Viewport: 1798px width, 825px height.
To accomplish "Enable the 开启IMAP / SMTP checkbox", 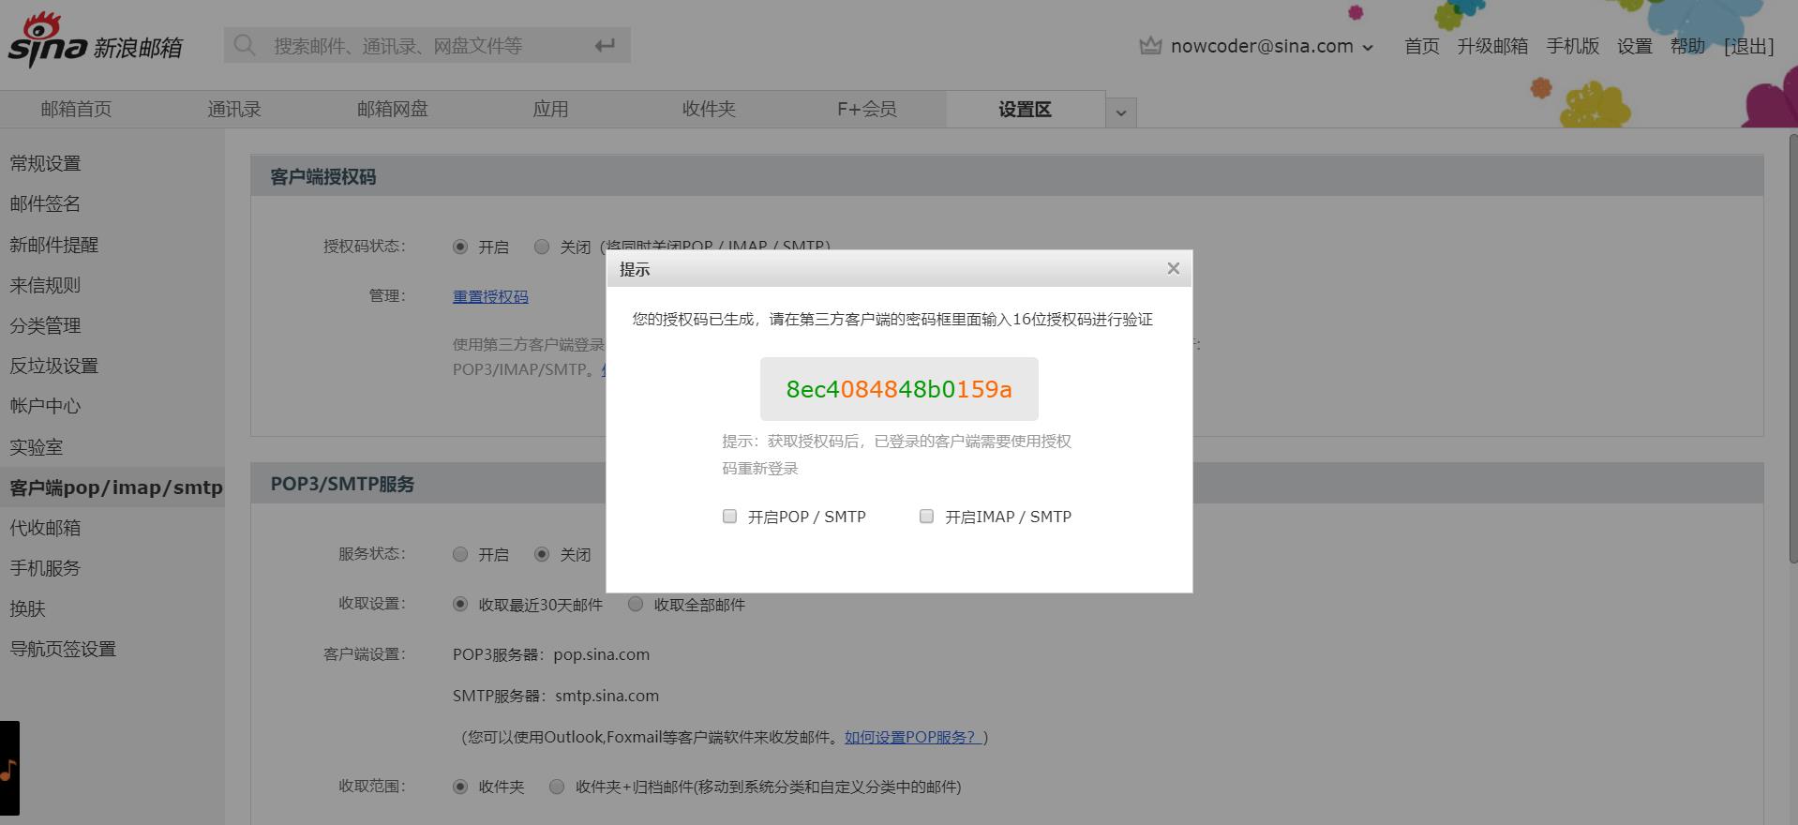I will 926,517.
